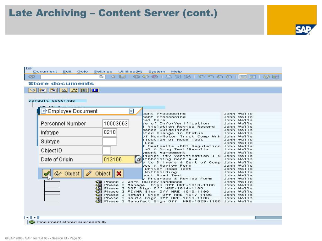This screenshot has height=241, width=322.
Task: Click the horizontal scrollbar left arrow
Action: click(27, 217)
